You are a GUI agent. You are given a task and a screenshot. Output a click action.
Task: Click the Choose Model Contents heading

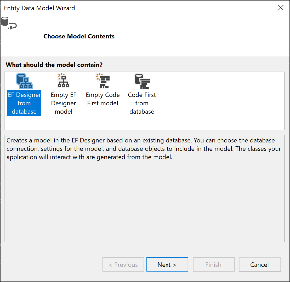79,36
